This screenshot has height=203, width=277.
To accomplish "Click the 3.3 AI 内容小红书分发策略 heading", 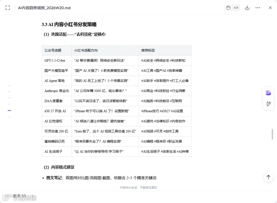I will click(x=69, y=24).
